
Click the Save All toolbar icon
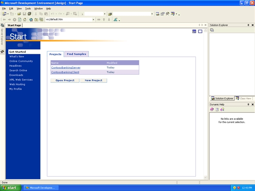pos(29,14)
